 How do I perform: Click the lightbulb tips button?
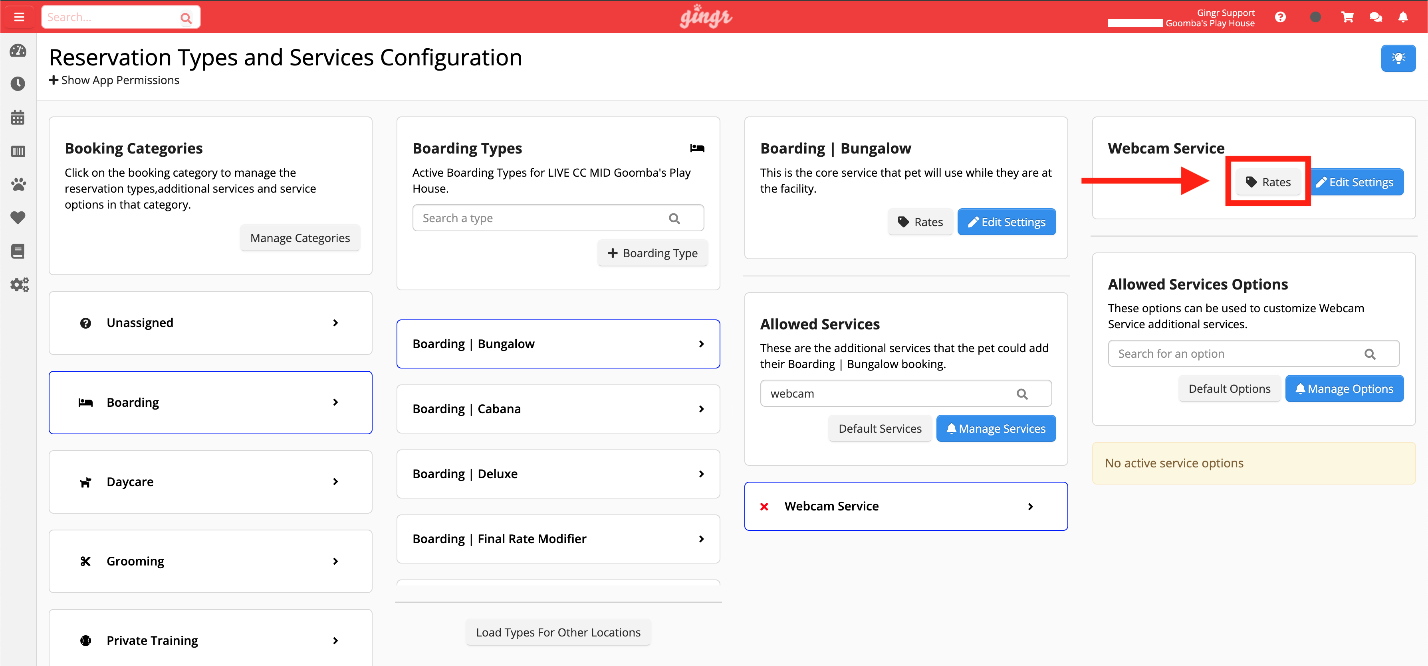coord(1398,58)
